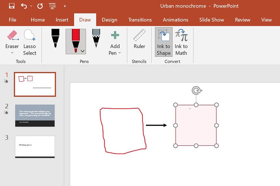The width and height of the screenshot is (280, 186).
Task: Toggle the Ruler stencil
Action: click(x=139, y=39)
